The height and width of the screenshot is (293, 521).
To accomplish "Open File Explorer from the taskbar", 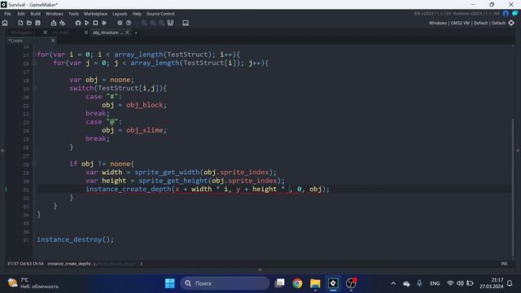I will click(x=315, y=283).
